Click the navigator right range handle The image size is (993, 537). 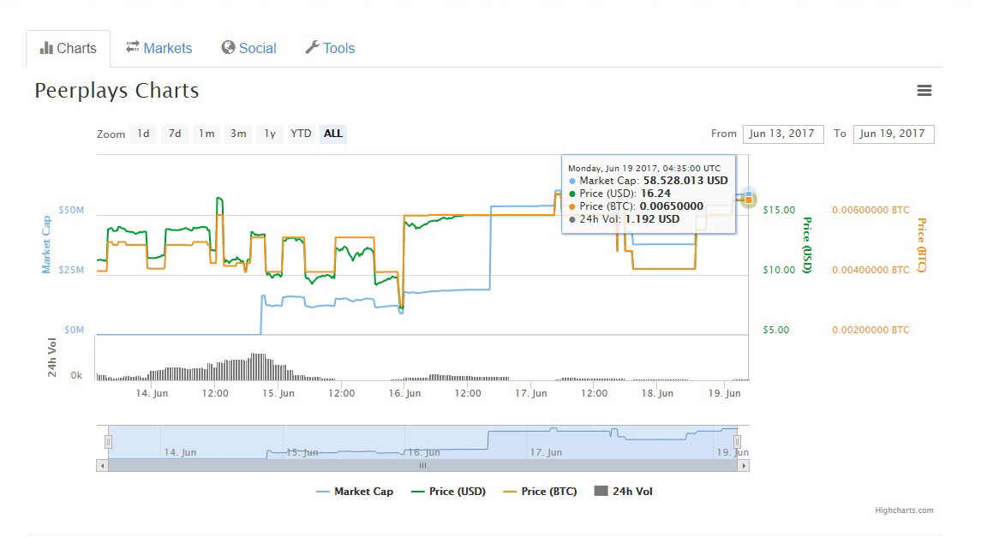737,441
